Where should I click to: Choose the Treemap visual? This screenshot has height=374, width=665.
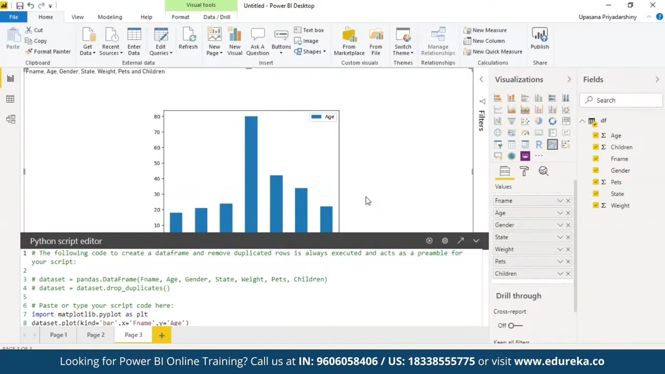point(566,121)
